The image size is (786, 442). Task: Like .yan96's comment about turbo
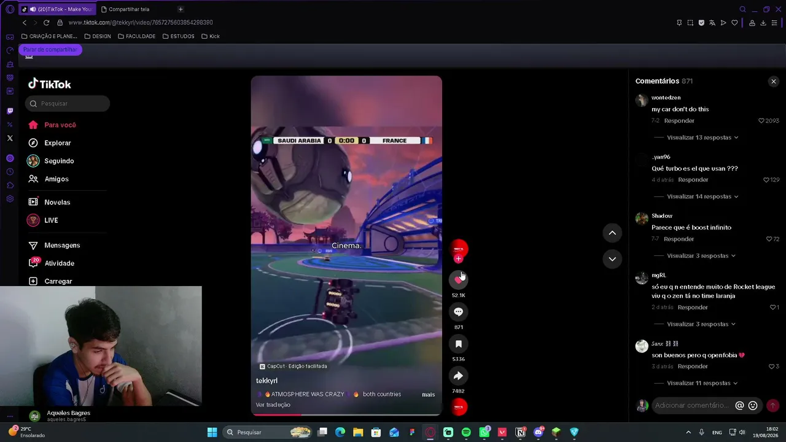tap(766, 180)
